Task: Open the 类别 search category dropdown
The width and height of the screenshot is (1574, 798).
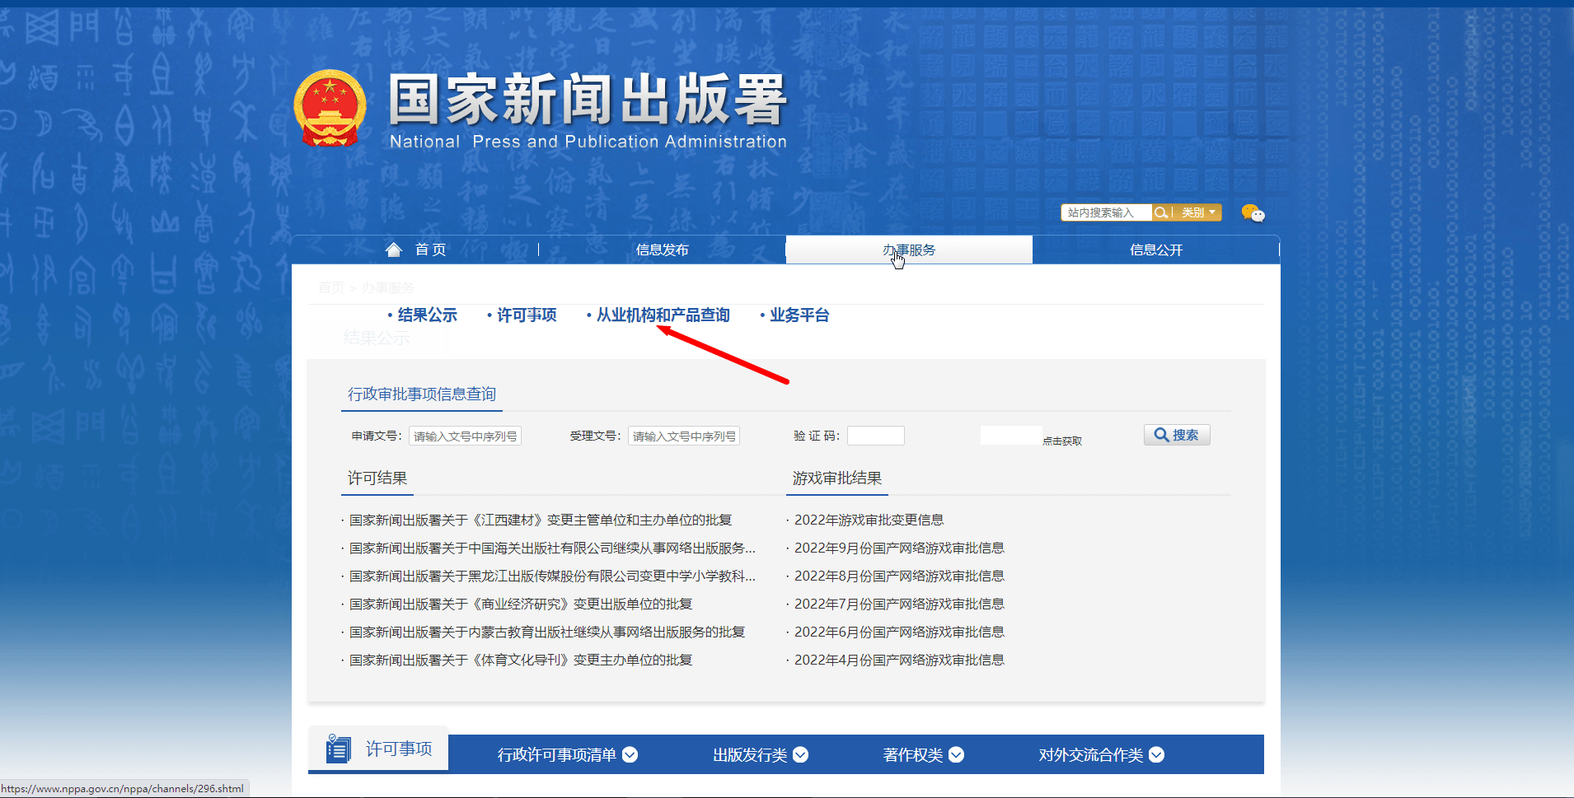Action: 1192,212
